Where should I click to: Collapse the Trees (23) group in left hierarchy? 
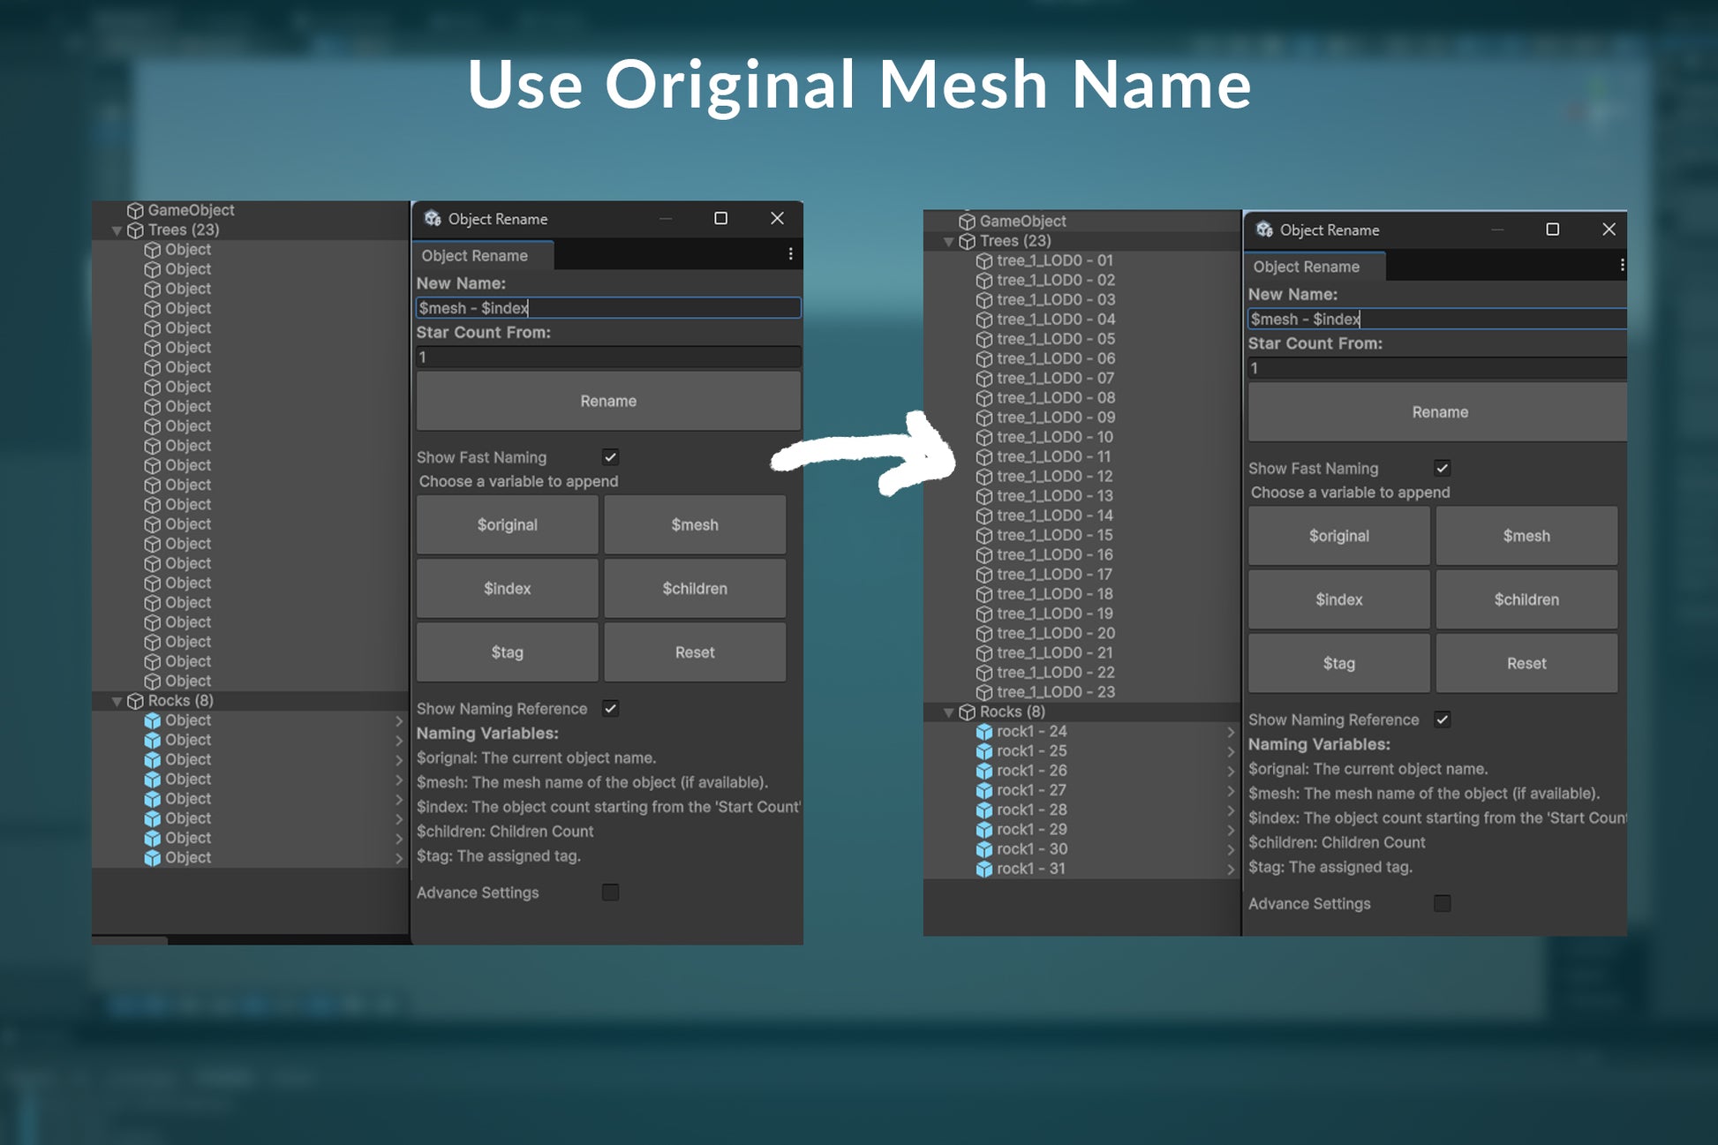tap(117, 230)
